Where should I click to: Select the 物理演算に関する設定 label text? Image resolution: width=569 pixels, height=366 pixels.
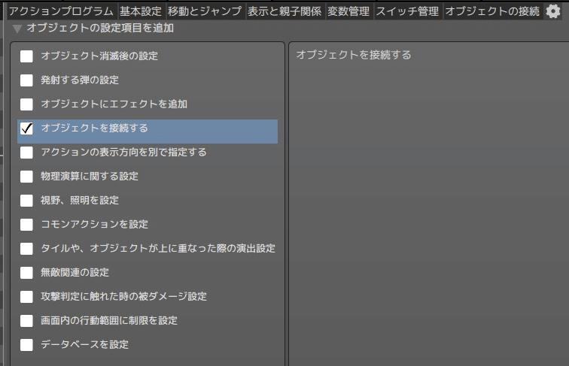pos(90,177)
